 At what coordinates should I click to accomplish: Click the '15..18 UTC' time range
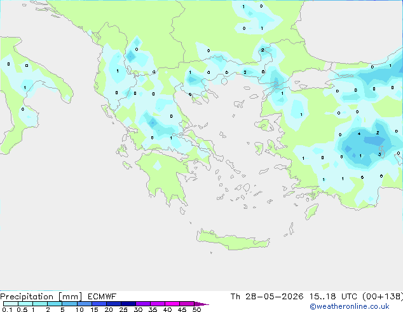click(333, 297)
